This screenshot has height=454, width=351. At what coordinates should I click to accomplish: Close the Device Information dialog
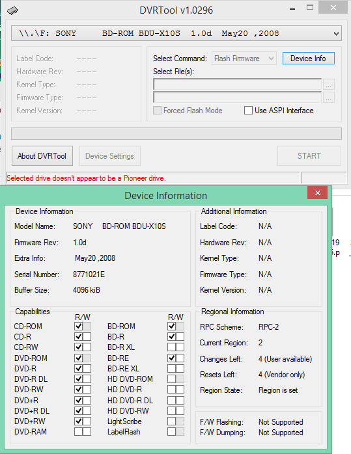click(317, 193)
